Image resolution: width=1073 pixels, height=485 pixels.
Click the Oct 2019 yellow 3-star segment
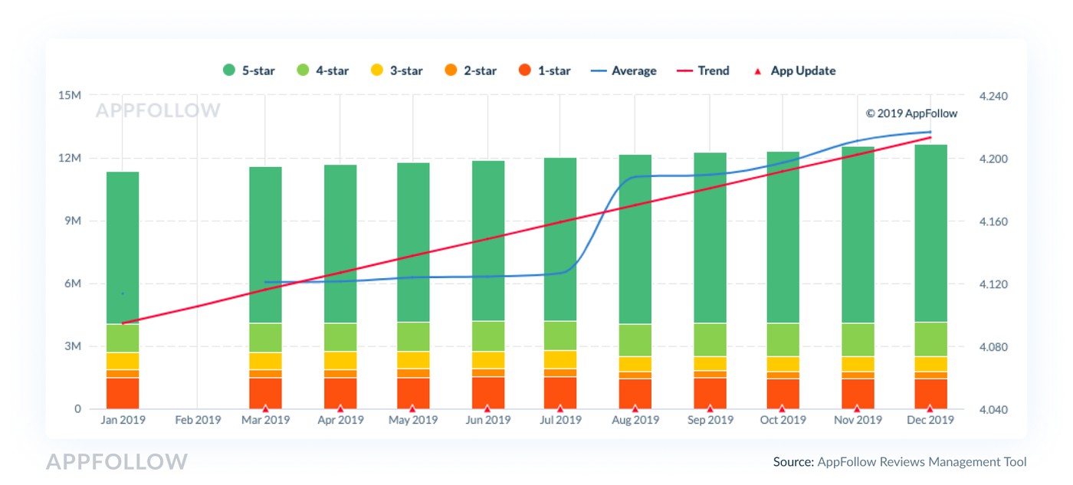[783, 363]
